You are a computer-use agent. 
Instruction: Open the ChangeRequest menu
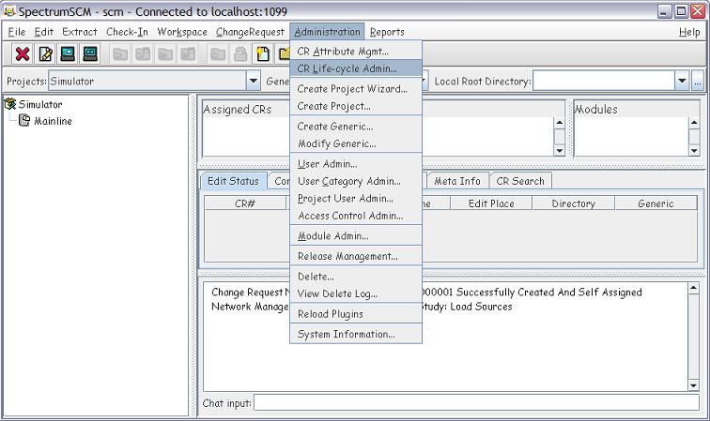pyautogui.click(x=250, y=32)
